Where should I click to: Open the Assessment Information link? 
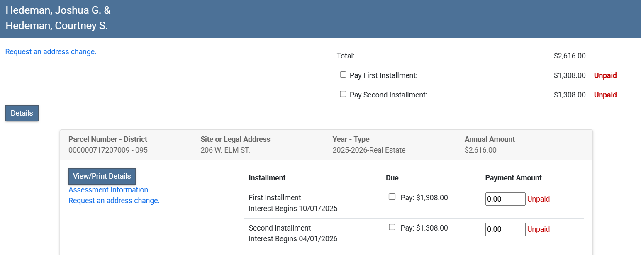click(x=108, y=190)
